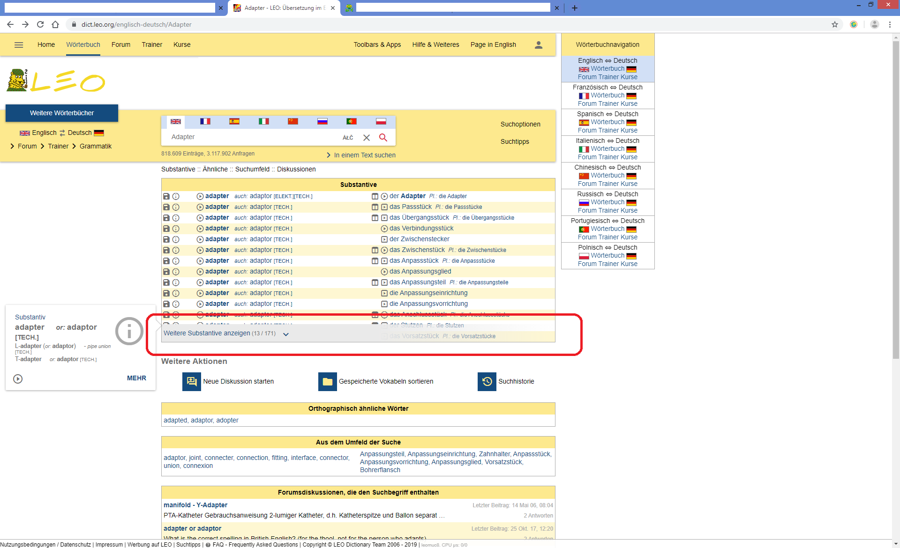
Task: Open the Forum menu item
Action: 121,45
